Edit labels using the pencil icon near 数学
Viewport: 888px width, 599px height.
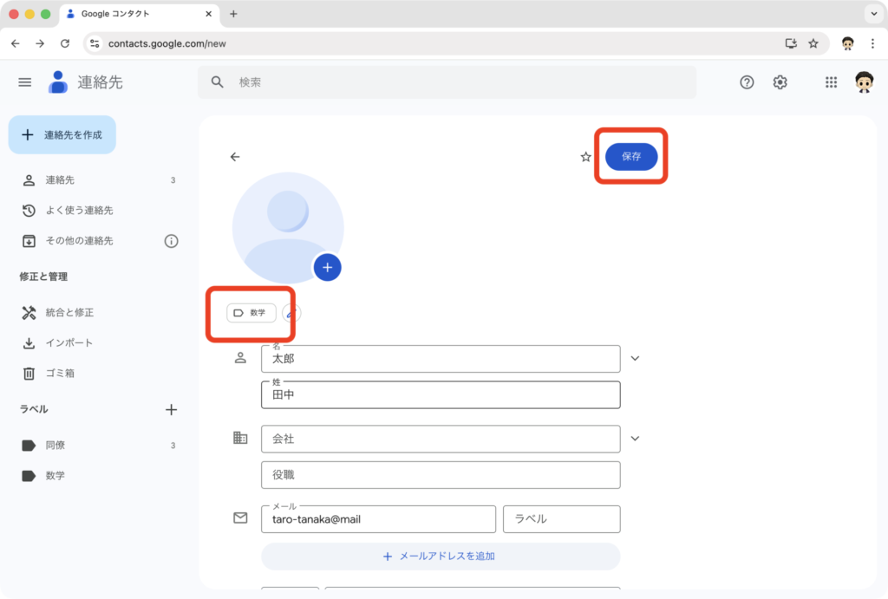[x=289, y=313]
